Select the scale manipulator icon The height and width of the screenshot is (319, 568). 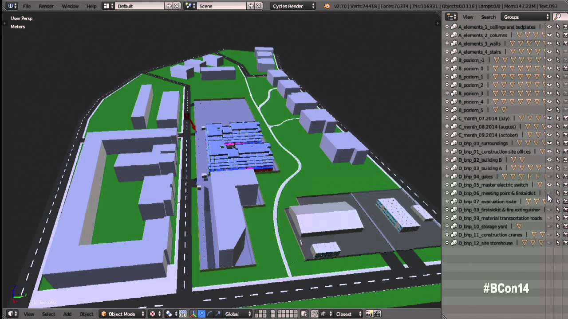[217, 314]
